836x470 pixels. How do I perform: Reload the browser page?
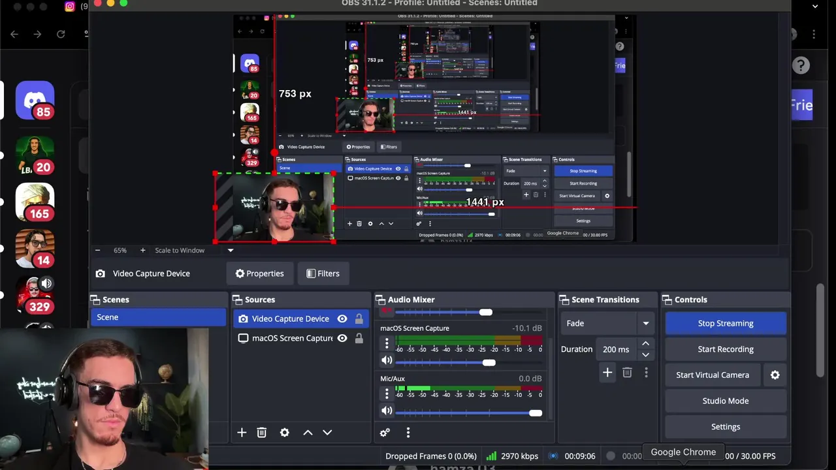point(61,34)
